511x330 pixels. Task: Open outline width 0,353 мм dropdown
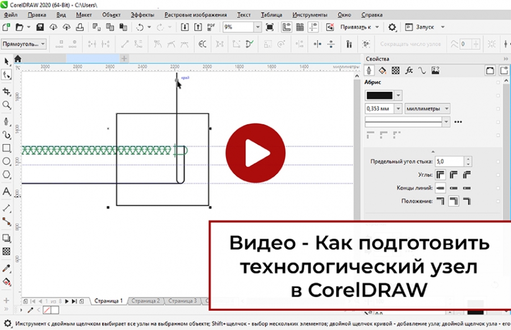point(398,108)
